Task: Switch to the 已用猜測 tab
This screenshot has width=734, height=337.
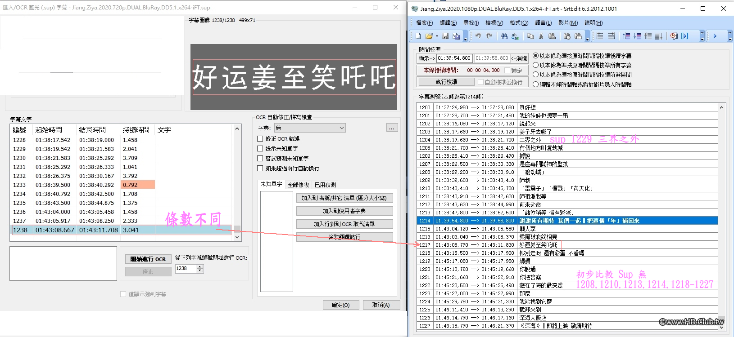Action: click(x=326, y=185)
